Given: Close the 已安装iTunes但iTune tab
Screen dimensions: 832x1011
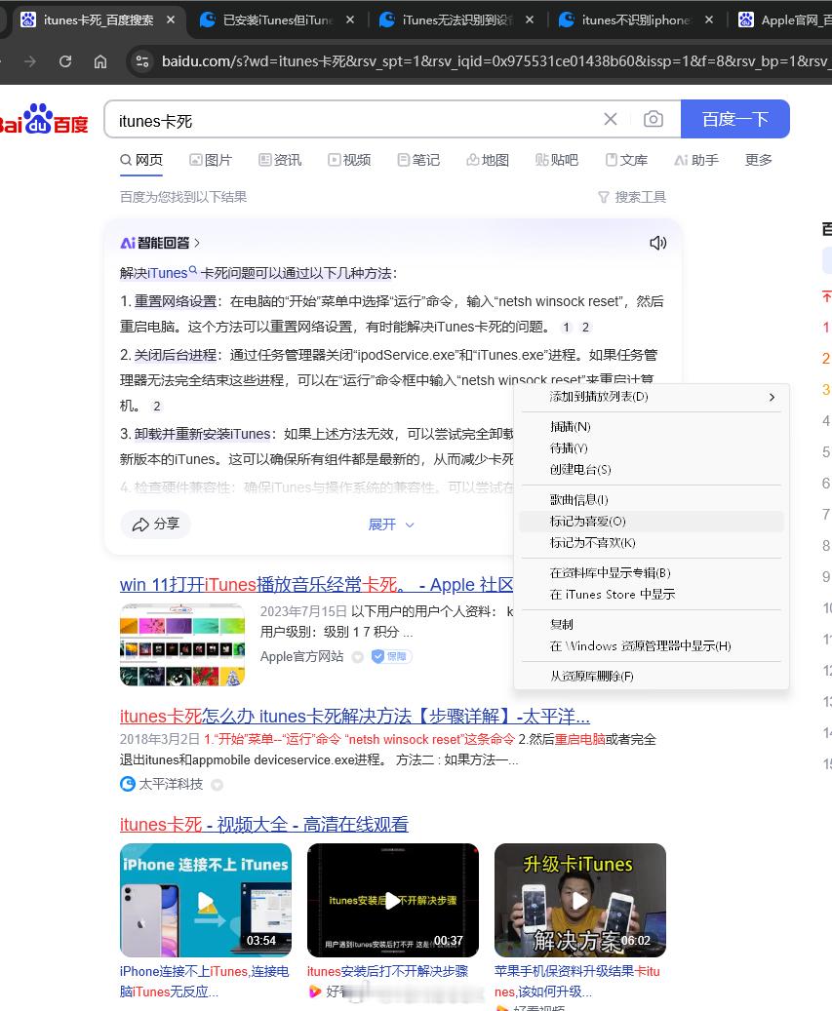Looking at the screenshot, I should (349, 20).
